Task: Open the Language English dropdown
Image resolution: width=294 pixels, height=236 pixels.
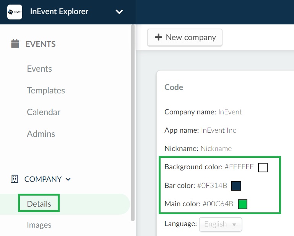Action: 221,224
